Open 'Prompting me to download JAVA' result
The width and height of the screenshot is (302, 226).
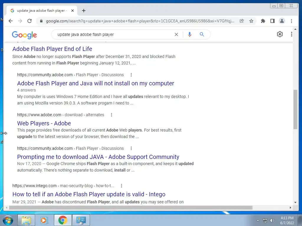tap(98, 157)
